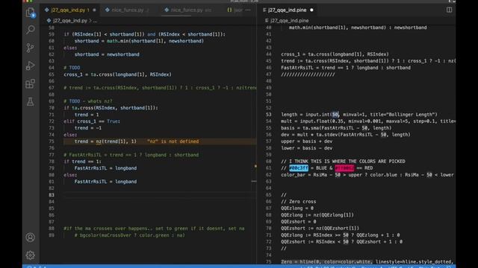Open the Testing flask view

(x=30, y=101)
